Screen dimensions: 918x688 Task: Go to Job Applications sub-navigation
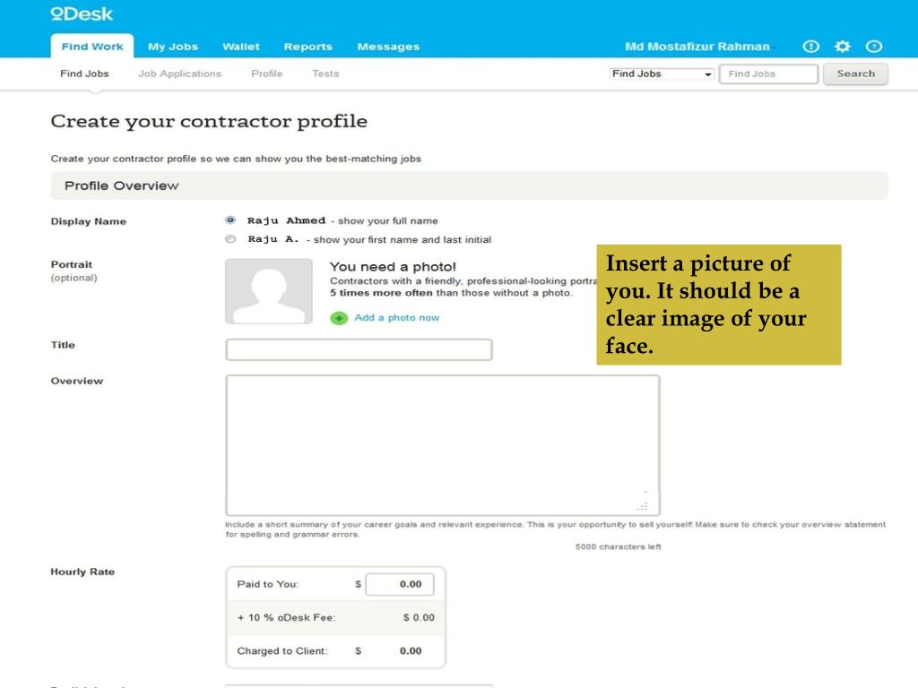coord(179,73)
